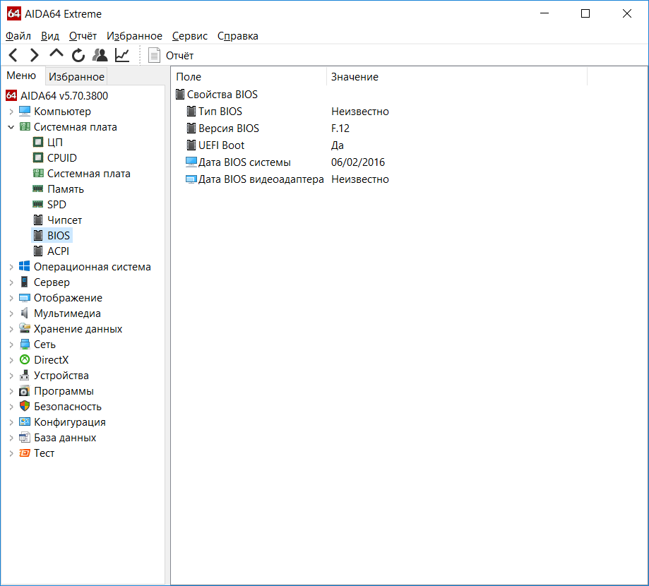Click the BIOS date value 06/02/2016
The height and width of the screenshot is (586, 649).
pyautogui.click(x=358, y=162)
